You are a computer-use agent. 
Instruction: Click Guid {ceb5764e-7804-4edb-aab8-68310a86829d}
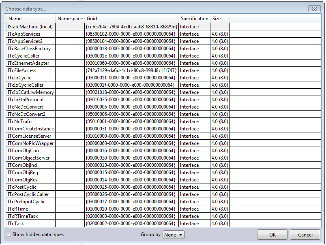(132, 27)
